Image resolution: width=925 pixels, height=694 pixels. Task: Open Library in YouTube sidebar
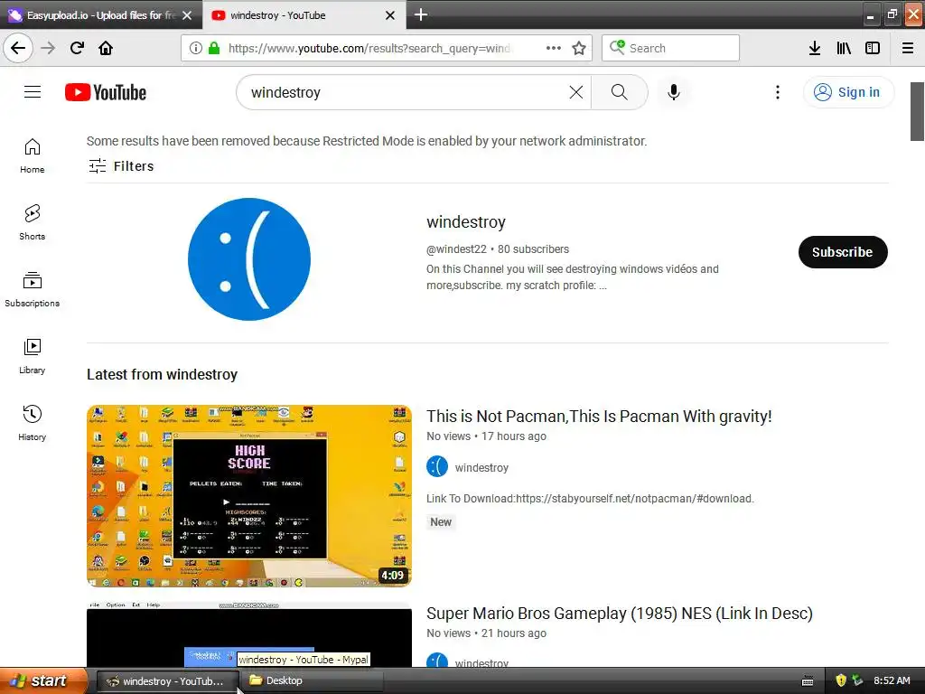point(32,356)
